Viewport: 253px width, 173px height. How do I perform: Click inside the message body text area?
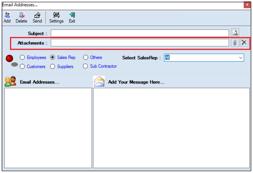point(171,127)
